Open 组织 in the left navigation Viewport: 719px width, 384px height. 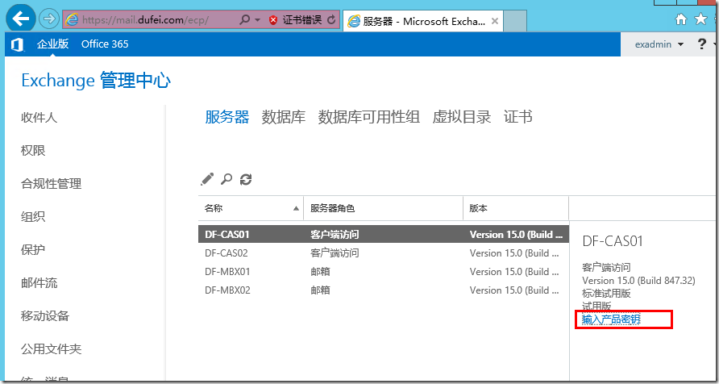point(33,216)
